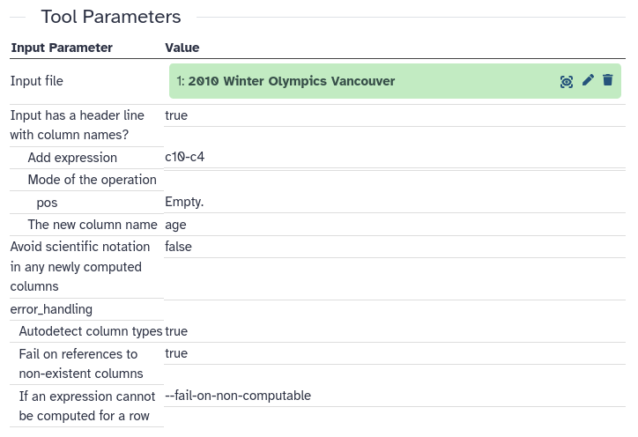
Task: Click the error_handling parameter label
Action: [51, 309]
